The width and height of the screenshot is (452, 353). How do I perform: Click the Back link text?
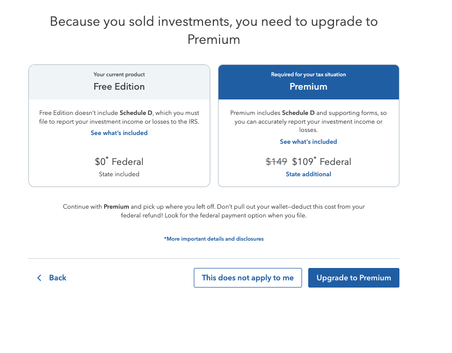(x=57, y=278)
